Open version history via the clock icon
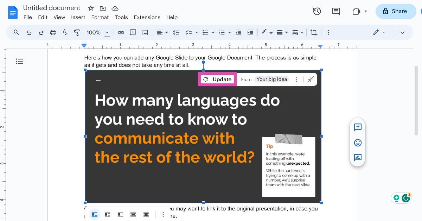Image resolution: width=422 pixels, height=221 pixels. pyautogui.click(x=316, y=11)
